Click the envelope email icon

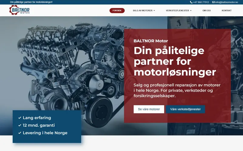(214, 2)
